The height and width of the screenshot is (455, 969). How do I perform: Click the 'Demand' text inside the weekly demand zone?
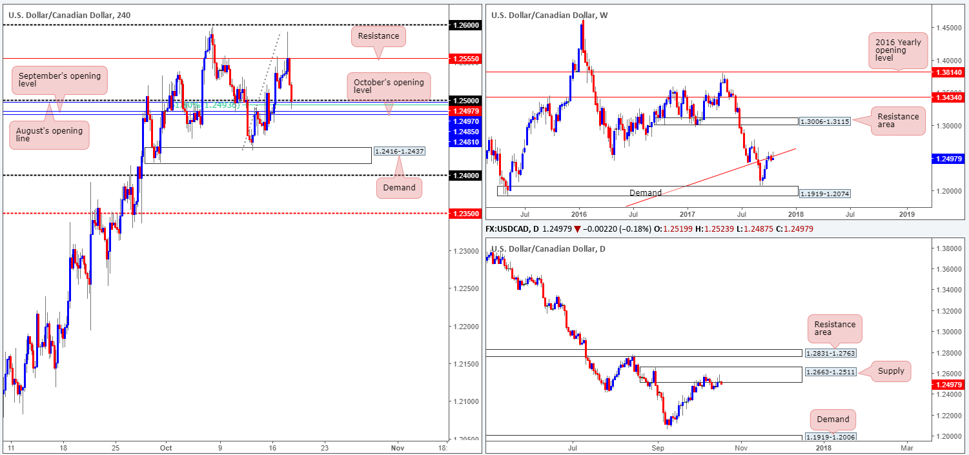coord(646,192)
